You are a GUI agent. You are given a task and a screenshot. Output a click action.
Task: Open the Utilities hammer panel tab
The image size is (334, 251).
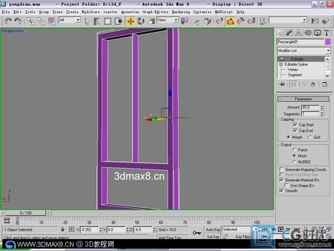pyautogui.click(x=326, y=33)
